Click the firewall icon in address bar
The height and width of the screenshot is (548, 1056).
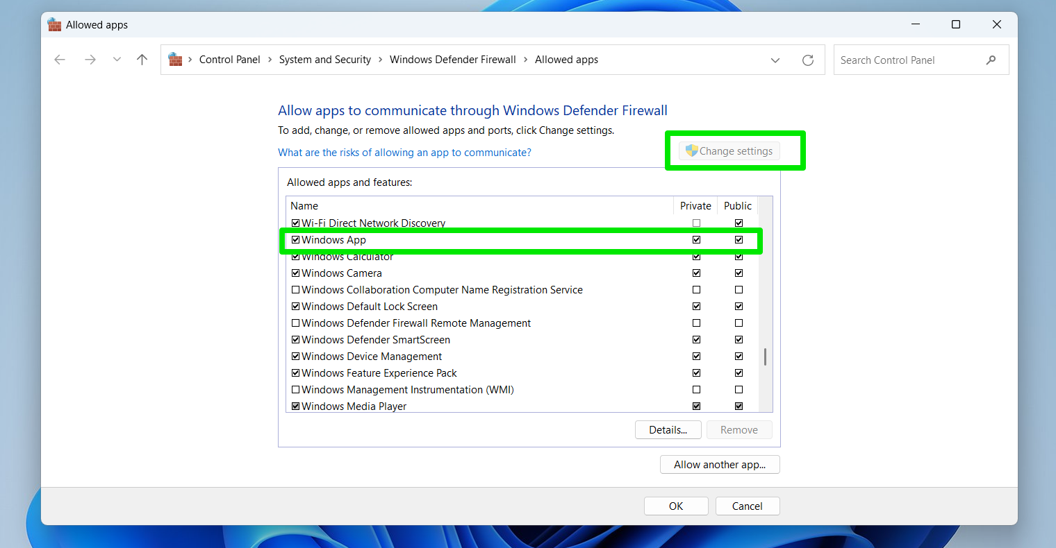click(x=175, y=60)
